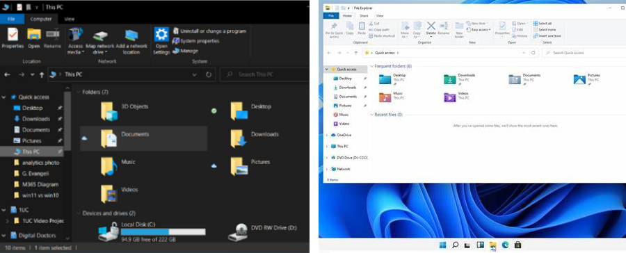The image size is (626, 253).
Task: Refresh the dark This PC window
Action: tap(209, 74)
